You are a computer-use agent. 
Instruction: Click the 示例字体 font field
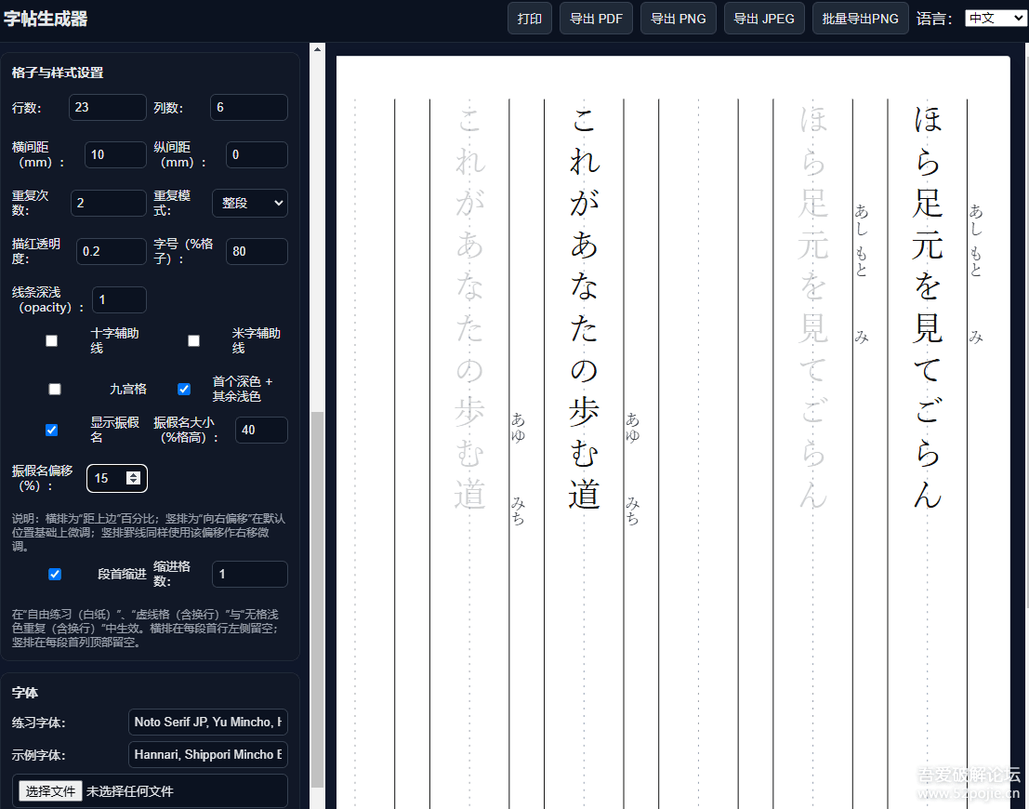(x=208, y=754)
